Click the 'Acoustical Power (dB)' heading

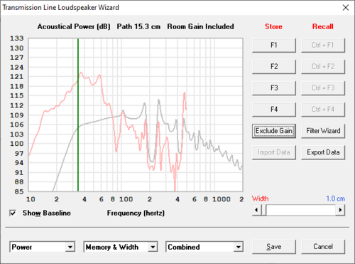(x=74, y=26)
